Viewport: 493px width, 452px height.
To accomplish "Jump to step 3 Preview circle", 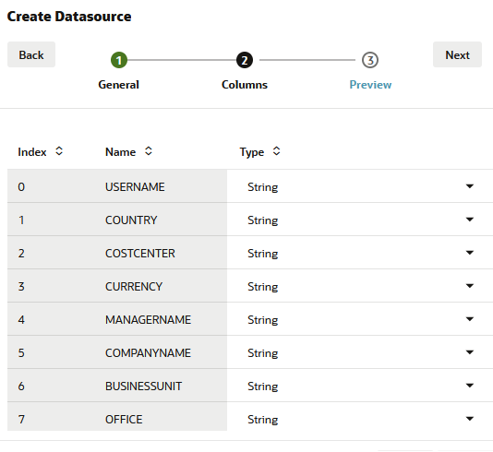I will tap(370, 60).
